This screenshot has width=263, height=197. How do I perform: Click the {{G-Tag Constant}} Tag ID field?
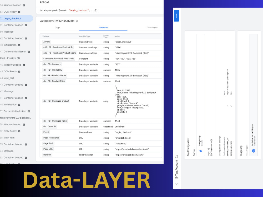211,147
